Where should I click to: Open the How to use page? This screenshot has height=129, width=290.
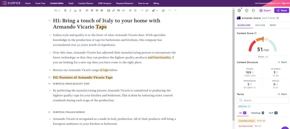coord(143,3)
